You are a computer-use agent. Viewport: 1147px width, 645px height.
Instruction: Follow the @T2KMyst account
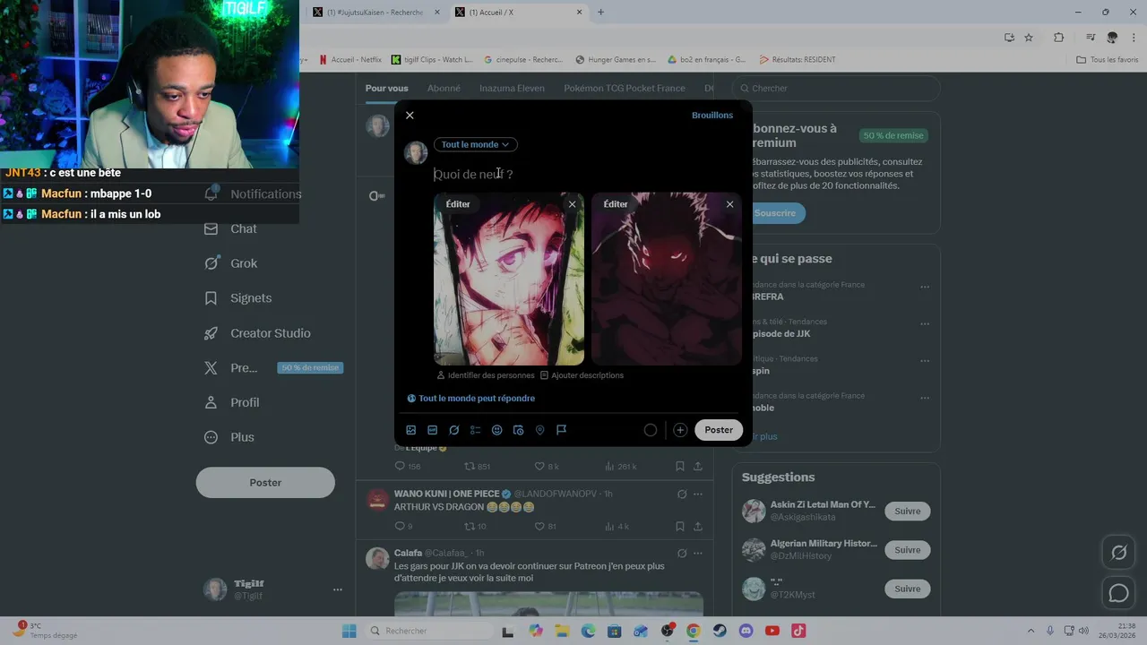907,589
